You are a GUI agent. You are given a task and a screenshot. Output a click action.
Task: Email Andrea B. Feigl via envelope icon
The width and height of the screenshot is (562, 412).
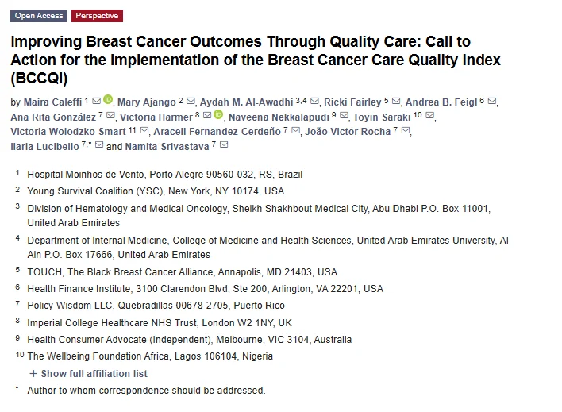coord(492,102)
